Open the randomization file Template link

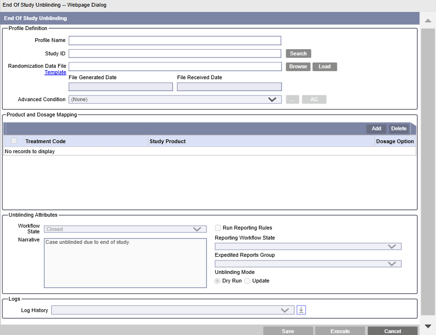coord(55,72)
